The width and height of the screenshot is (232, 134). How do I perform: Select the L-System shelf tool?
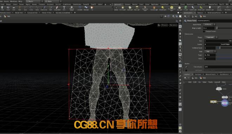tap(79, 8)
